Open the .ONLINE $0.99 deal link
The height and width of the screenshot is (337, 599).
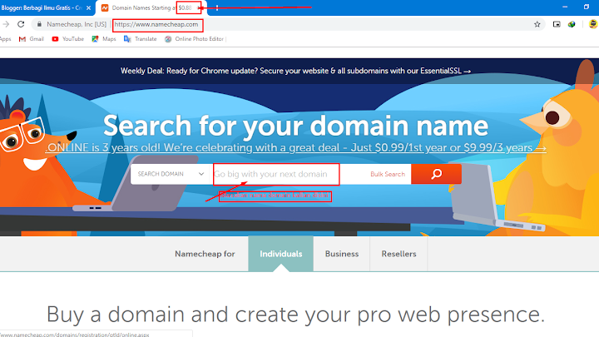coord(295,148)
